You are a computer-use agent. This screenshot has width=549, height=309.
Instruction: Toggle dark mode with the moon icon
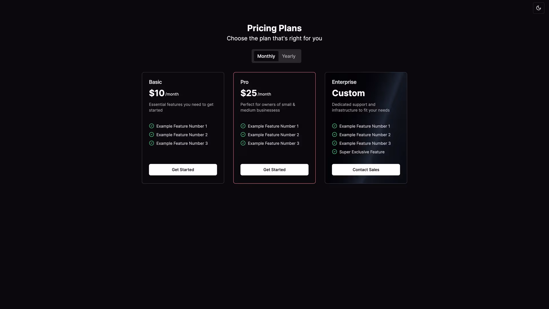[539, 8]
